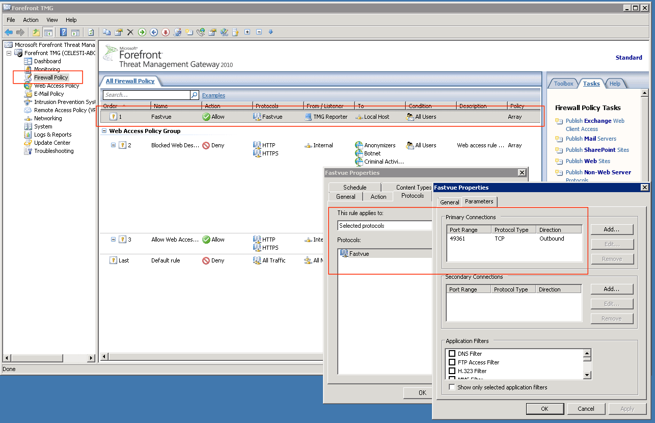Click Publish Mail Servers link
Screen dimensions: 655x423
tap(591, 139)
